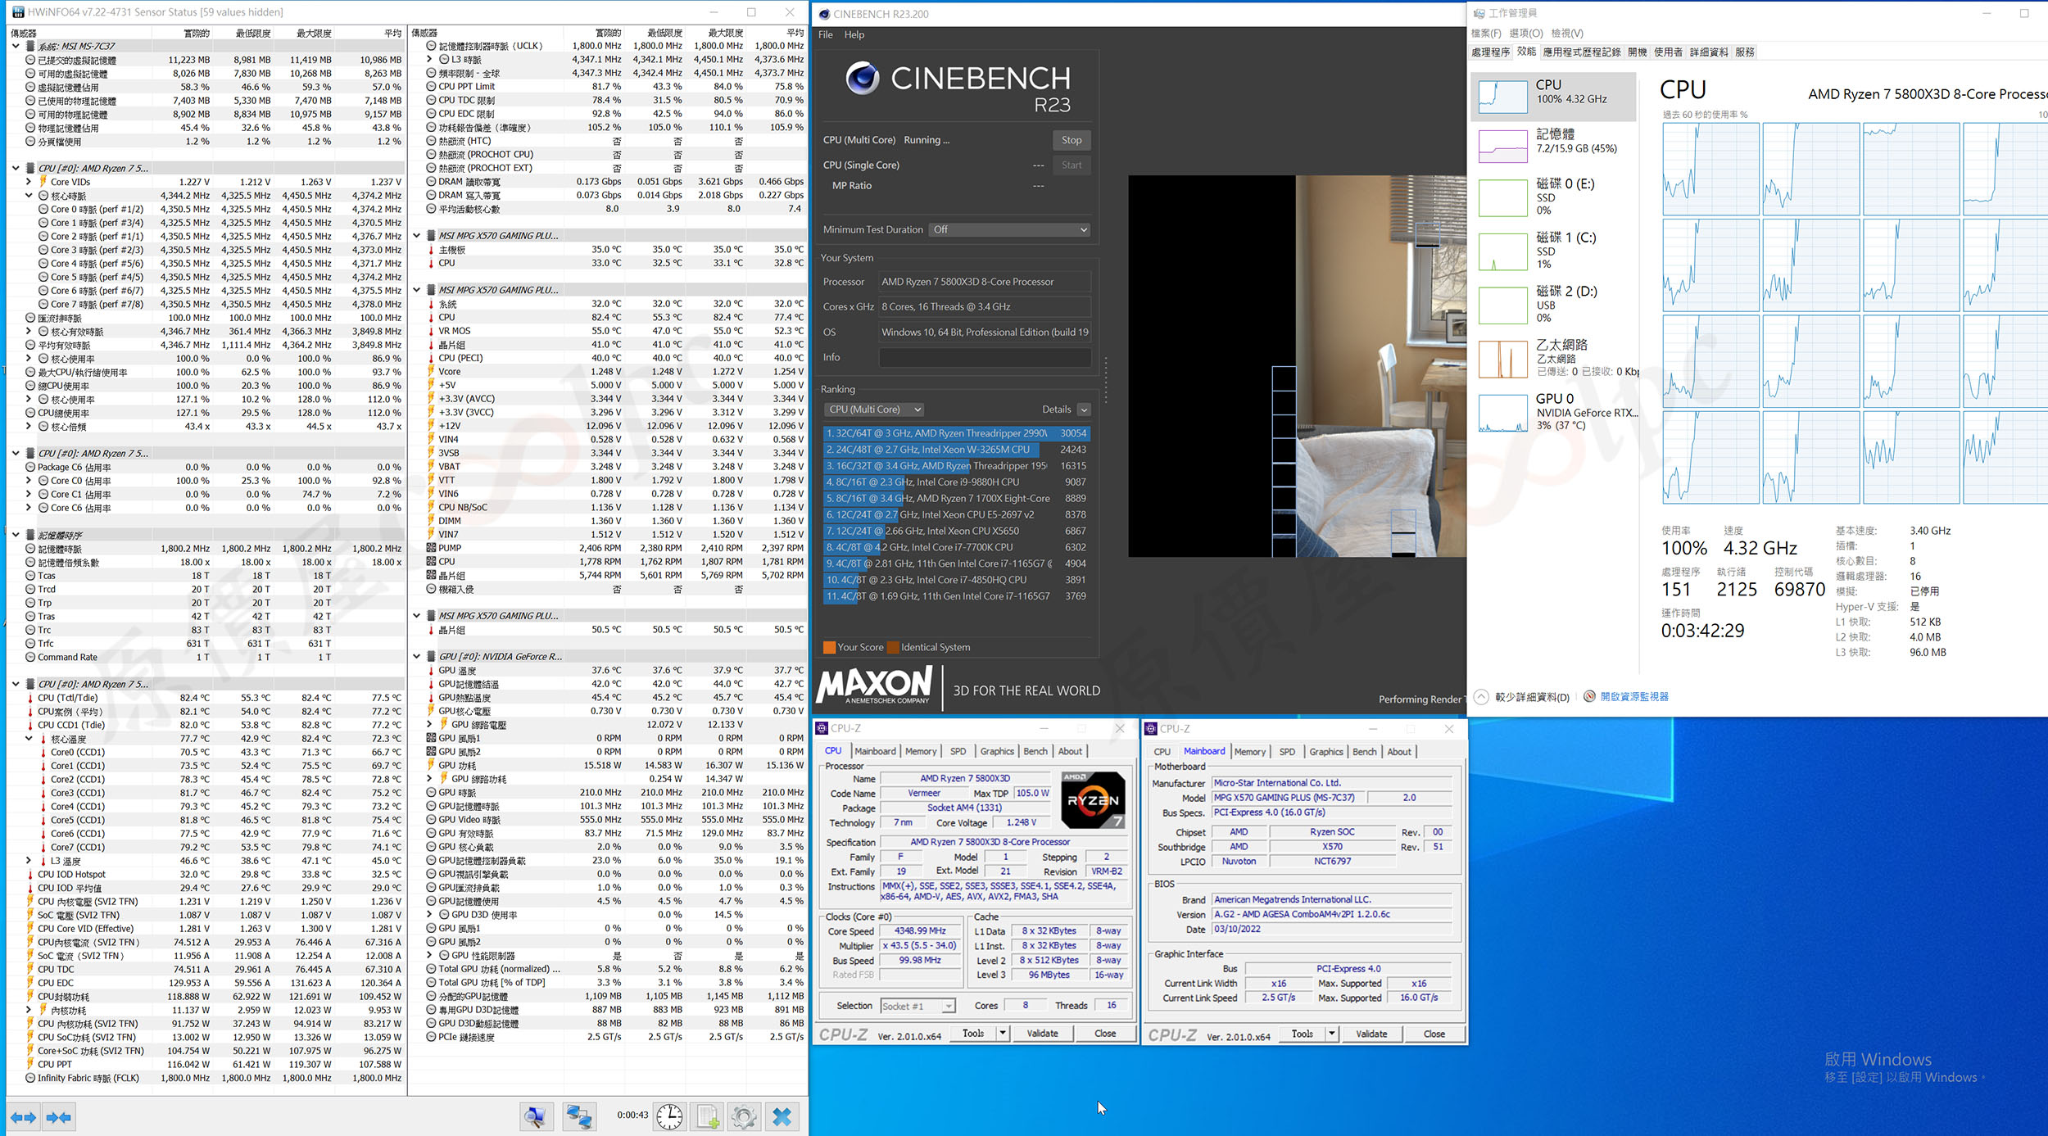Open Memory tab in Processor CPU-Z window
2048x1136 pixels.
point(921,751)
